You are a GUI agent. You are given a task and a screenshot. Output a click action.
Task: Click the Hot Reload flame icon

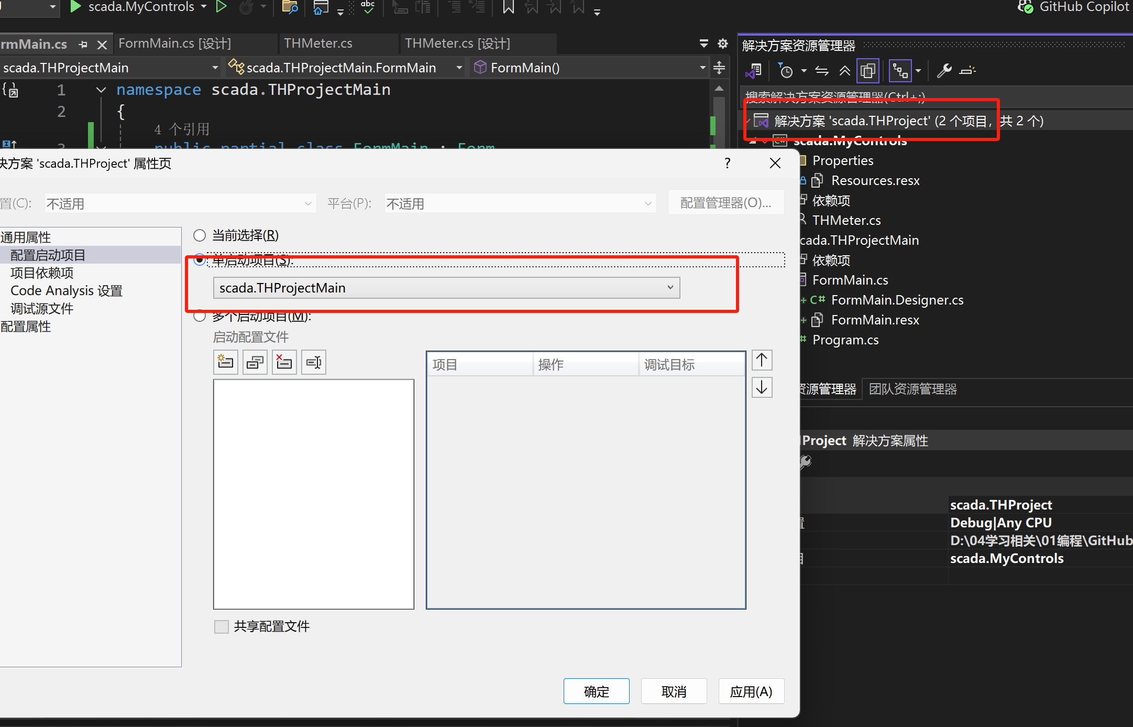[x=245, y=7]
